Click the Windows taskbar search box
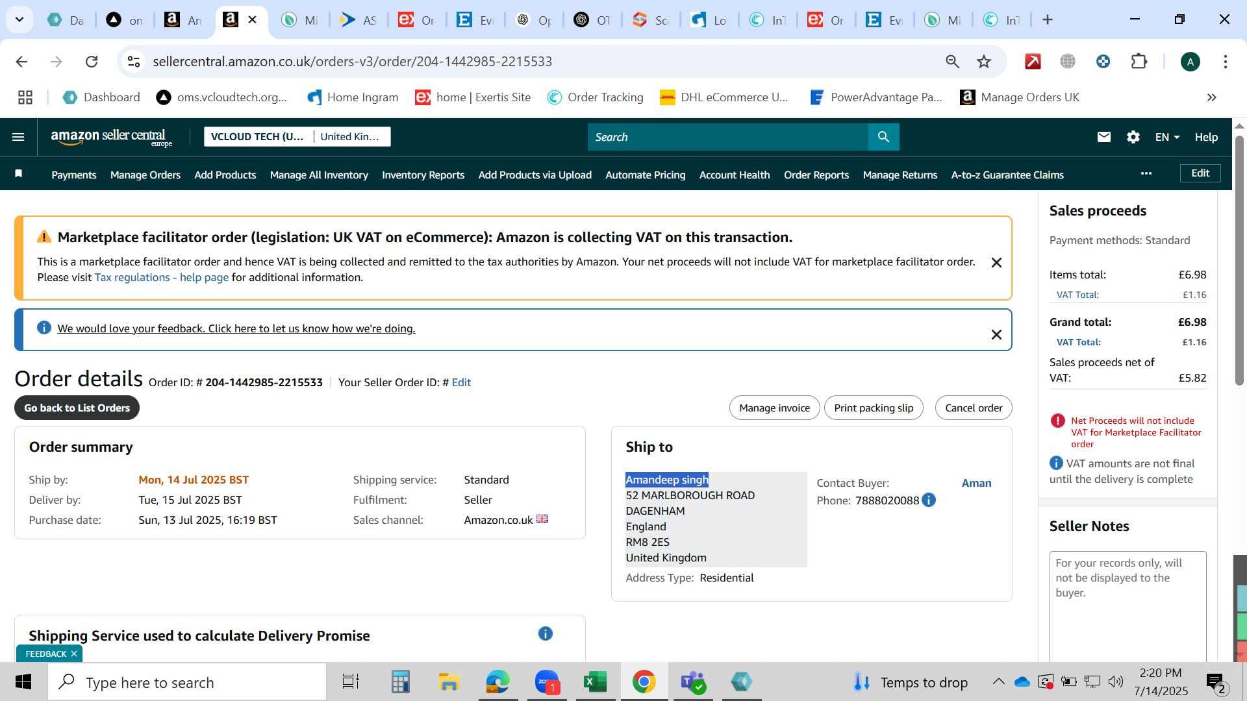This screenshot has height=701, width=1247. pos(187,682)
